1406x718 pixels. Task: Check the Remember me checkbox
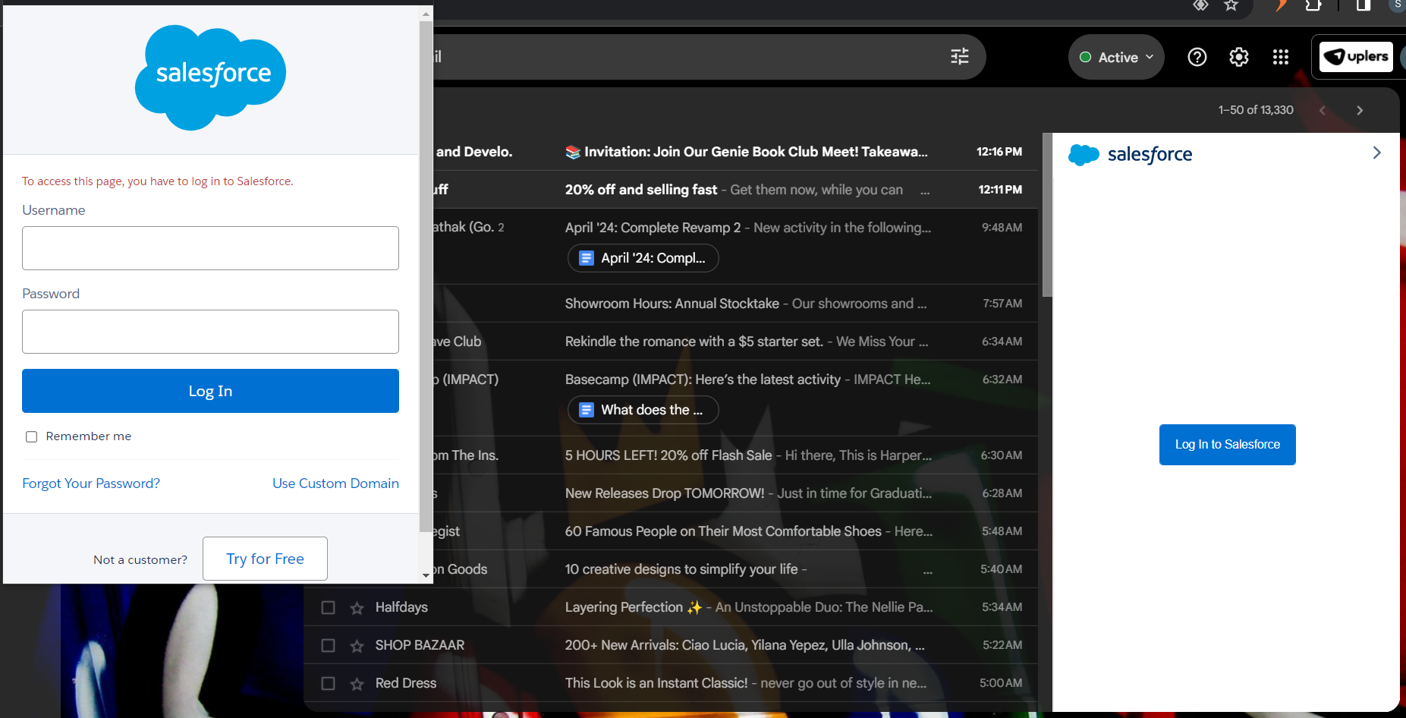32,436
